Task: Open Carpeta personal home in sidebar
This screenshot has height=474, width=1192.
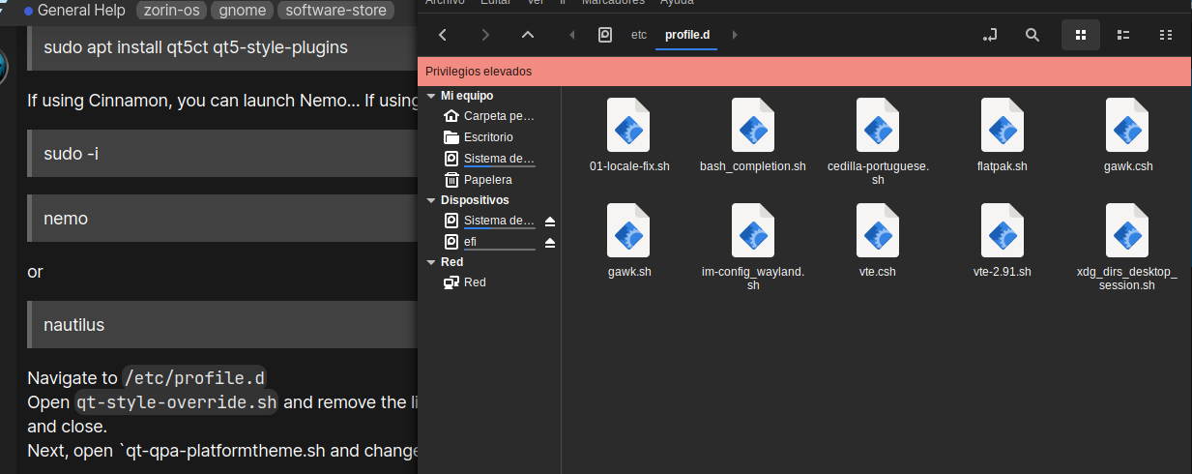Action: (498, 116)
